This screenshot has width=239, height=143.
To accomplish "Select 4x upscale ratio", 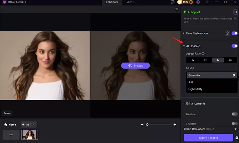I will click(218, 60).
